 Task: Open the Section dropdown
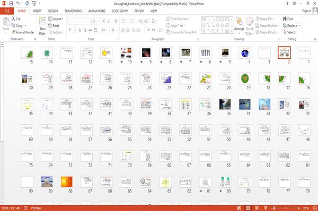tap(56, 32)
